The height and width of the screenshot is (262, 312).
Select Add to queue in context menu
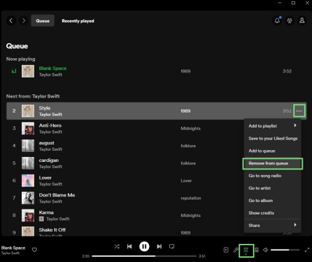point(273,151)
